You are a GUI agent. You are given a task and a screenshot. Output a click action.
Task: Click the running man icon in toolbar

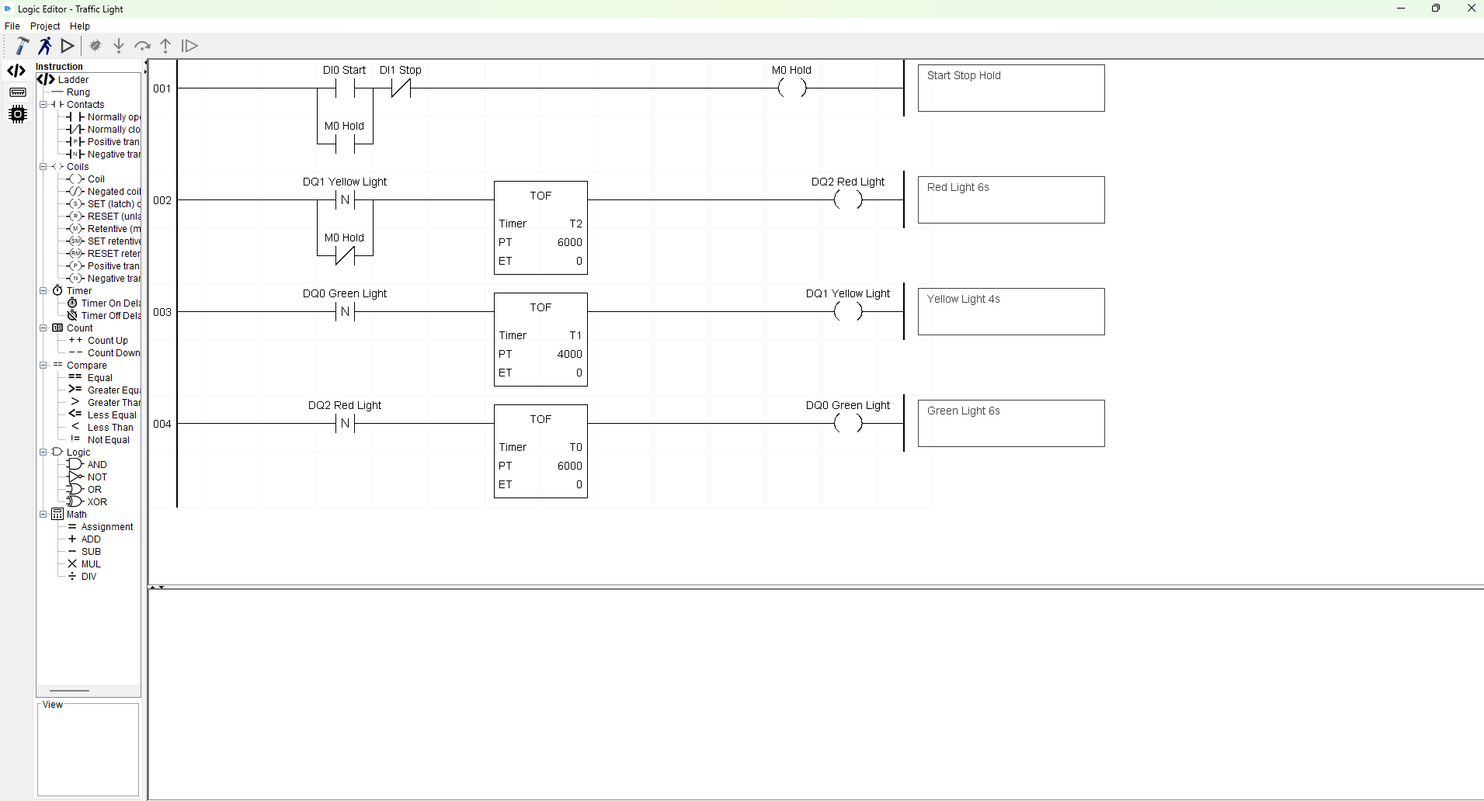tap(45, 46)
